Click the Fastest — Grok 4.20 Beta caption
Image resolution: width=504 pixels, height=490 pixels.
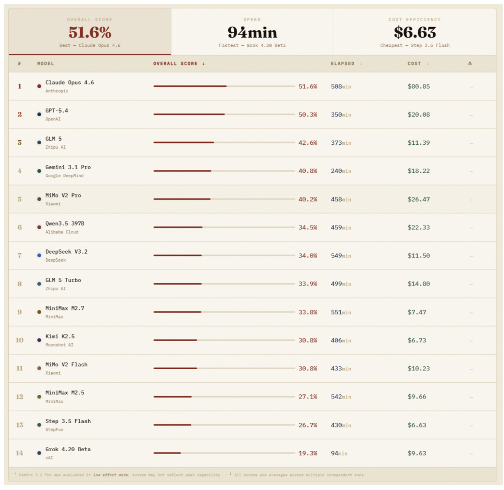[252, 45]
